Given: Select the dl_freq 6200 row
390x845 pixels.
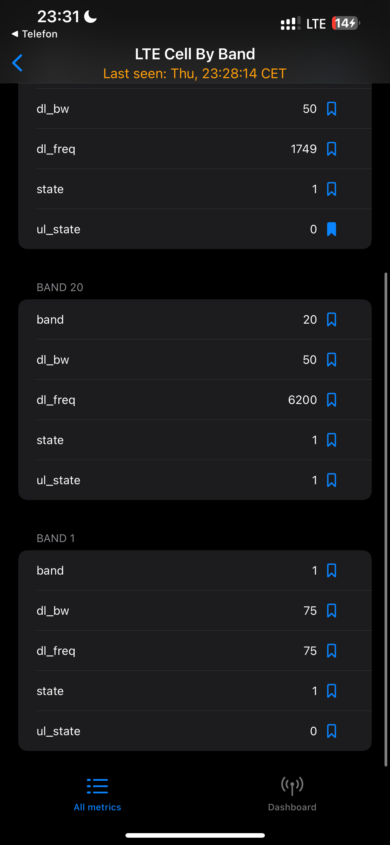Looking at the screenshot, I should [x=195, y=400].
